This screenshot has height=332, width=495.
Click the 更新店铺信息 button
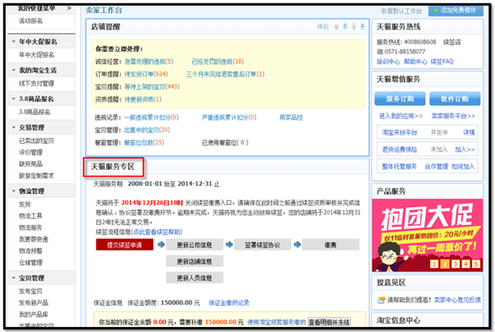195,261
